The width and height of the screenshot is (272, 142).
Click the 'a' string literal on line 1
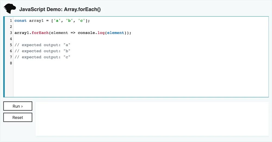point(57,21)
